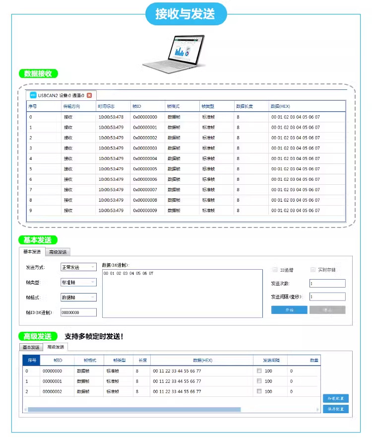
Task: Click the 保存配置 save config button
Action: [335, 409]
